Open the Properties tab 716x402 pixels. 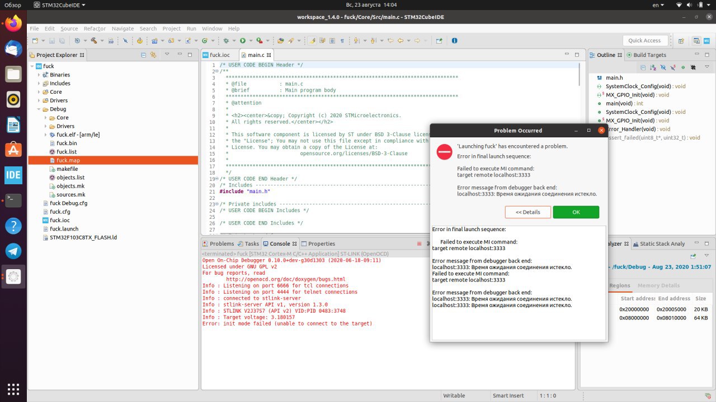tap(317, 243)
